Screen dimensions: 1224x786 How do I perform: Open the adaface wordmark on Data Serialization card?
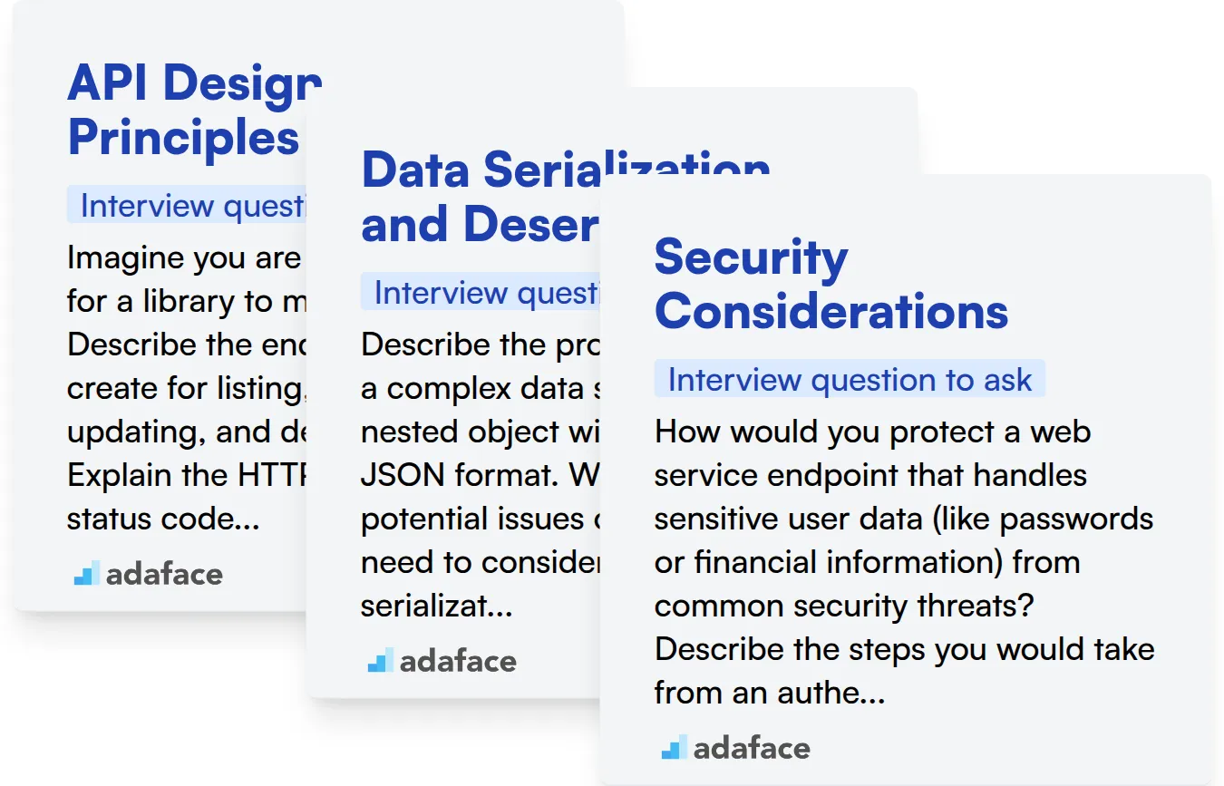(458, 661)
